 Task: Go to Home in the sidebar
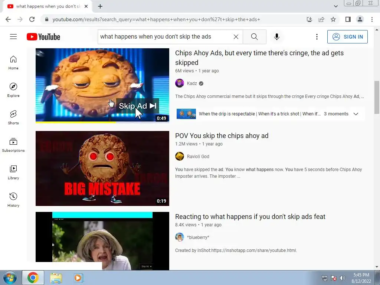13,62
